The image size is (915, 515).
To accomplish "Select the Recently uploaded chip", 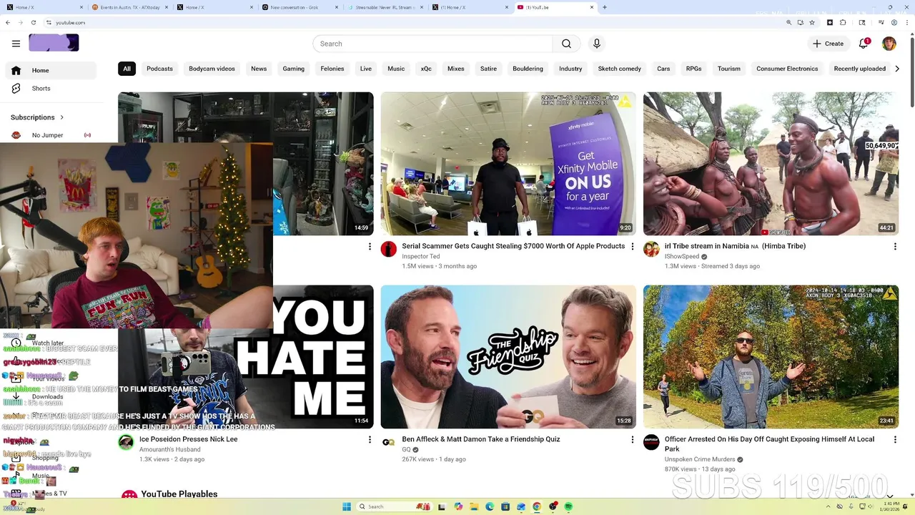I will (860, 69).
